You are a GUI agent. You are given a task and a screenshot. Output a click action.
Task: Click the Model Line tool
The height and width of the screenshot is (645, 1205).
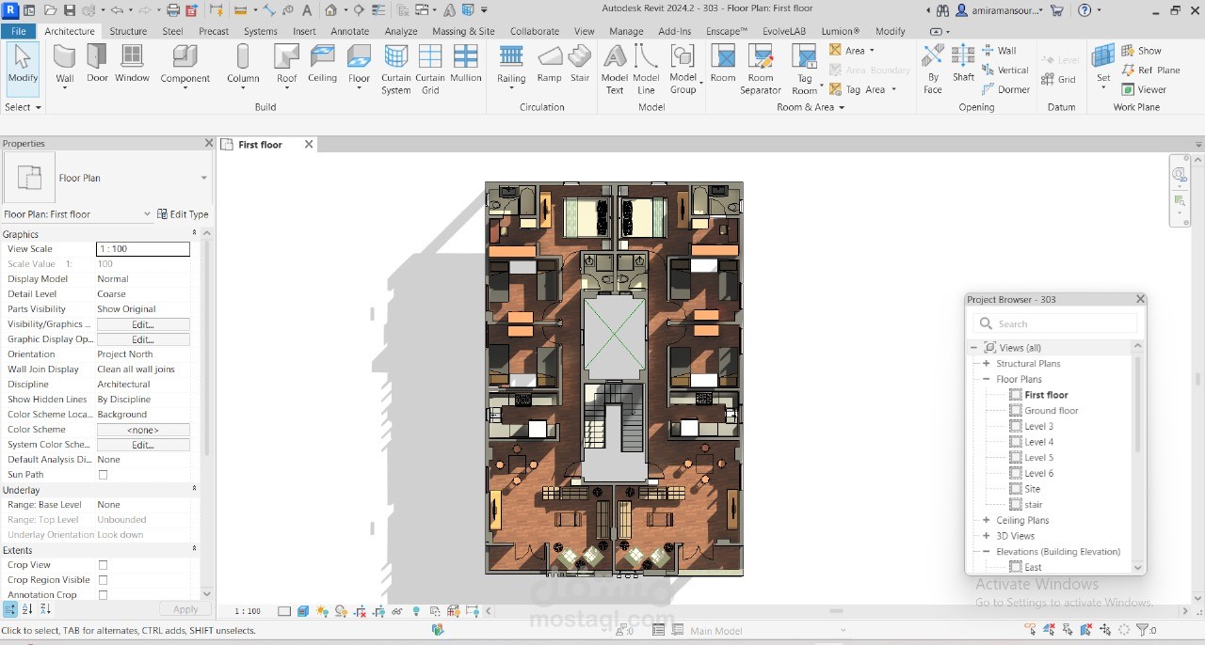[646, 70]
